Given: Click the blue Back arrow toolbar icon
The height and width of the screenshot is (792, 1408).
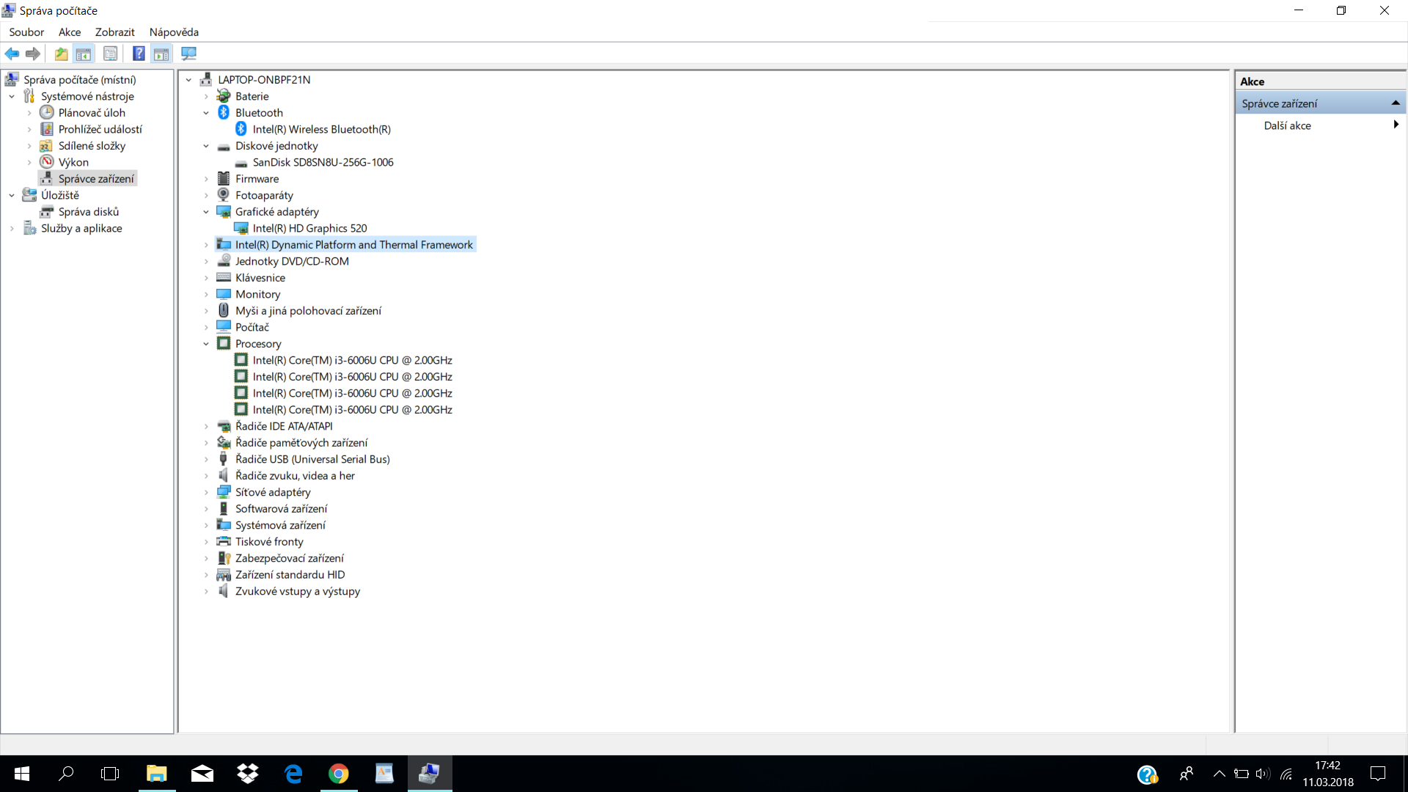Looking at the screenshot, I should tap(12, 54).
